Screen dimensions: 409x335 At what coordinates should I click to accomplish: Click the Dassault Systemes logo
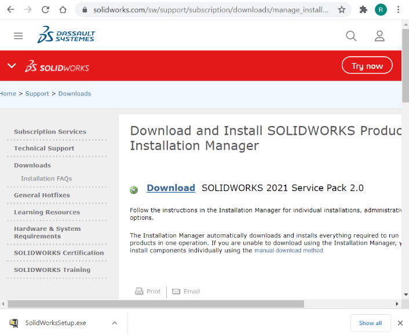[66, 35]
